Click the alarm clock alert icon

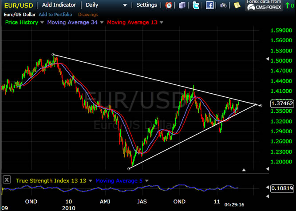click(x=169, y=5)
